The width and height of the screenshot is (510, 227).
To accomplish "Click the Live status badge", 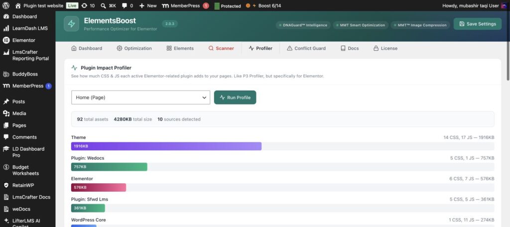I will tap(72, 5).
